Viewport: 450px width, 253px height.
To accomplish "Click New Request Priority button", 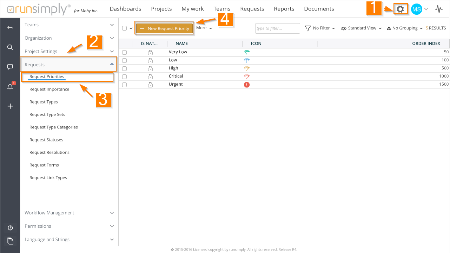I will pos(165,28).
